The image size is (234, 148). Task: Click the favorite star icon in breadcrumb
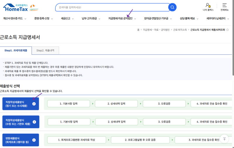point(228,30)
